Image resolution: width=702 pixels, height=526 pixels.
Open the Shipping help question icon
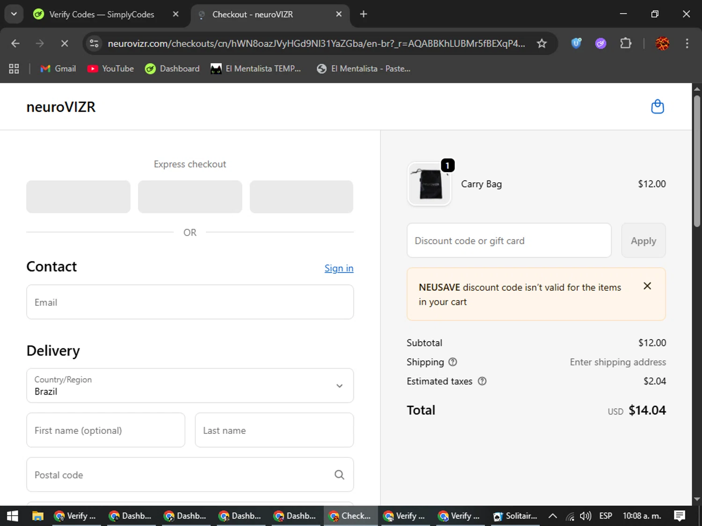[453, 362]
